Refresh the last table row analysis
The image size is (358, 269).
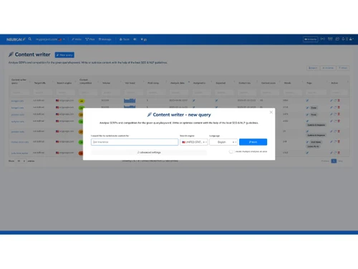pos(335,153)
